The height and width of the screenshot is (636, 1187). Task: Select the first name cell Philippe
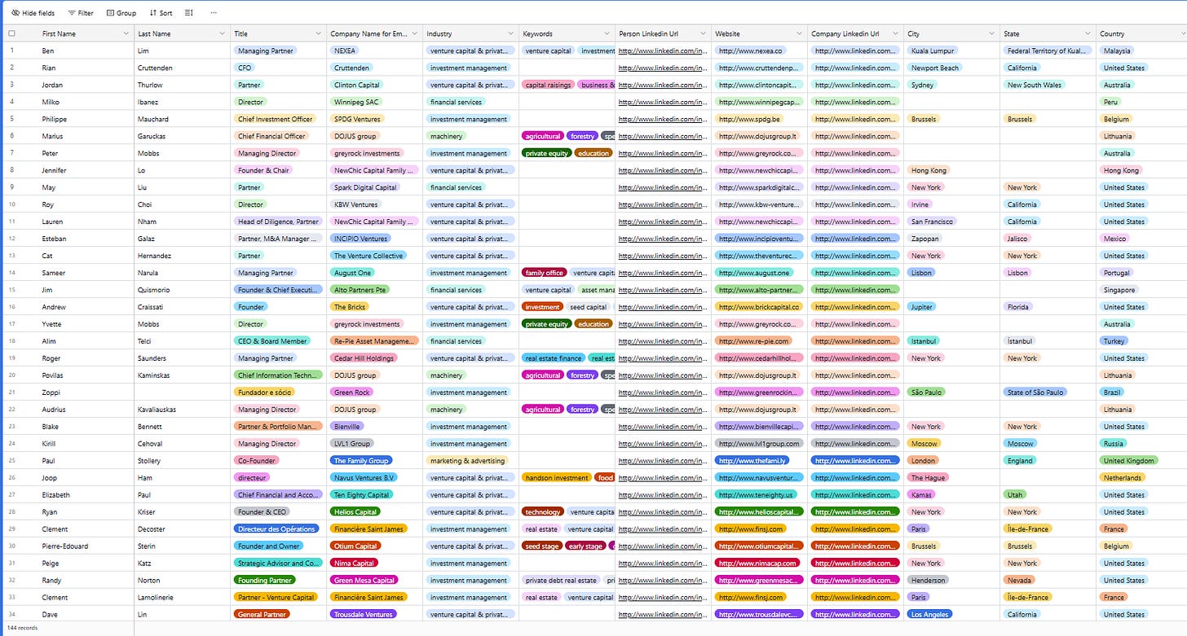(x=86, y=119)
